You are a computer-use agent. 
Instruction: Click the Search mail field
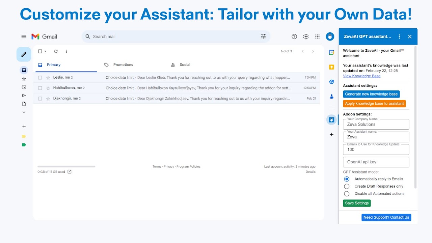coord(176,36)
